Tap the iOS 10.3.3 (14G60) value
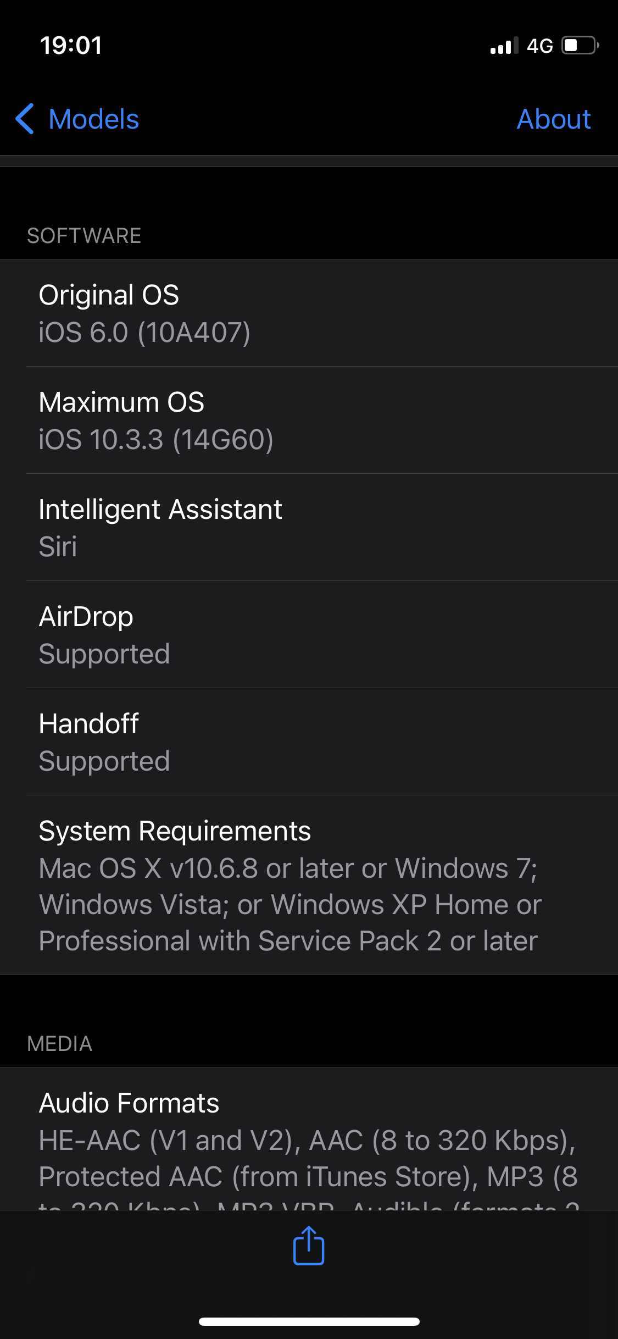The width and height of the screenshot is (618, 1339). click(x=156, y=440)
